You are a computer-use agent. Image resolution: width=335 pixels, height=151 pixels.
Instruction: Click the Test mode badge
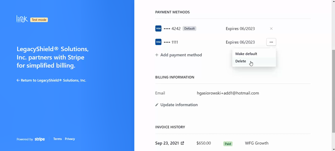tap(39, 20)
